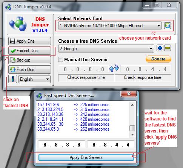
Task: Open the Backup button
Action: point(29,60)
